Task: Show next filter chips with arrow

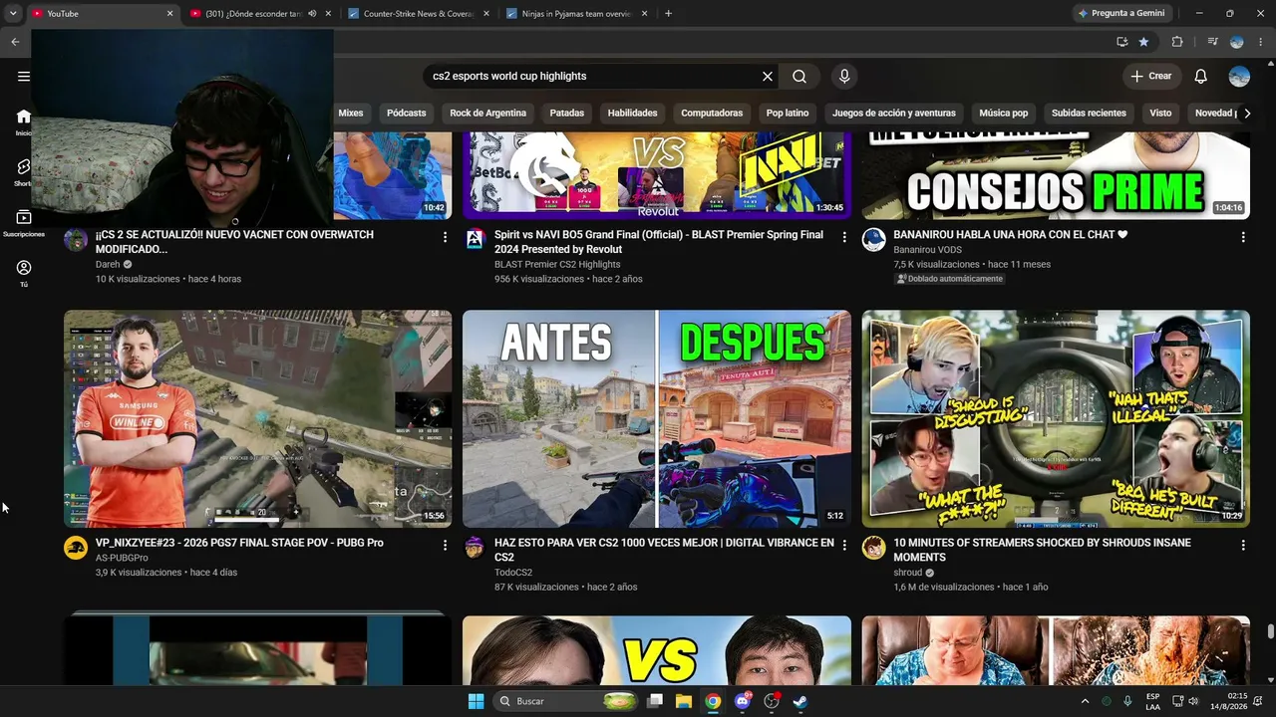Action: point(1247,114)
